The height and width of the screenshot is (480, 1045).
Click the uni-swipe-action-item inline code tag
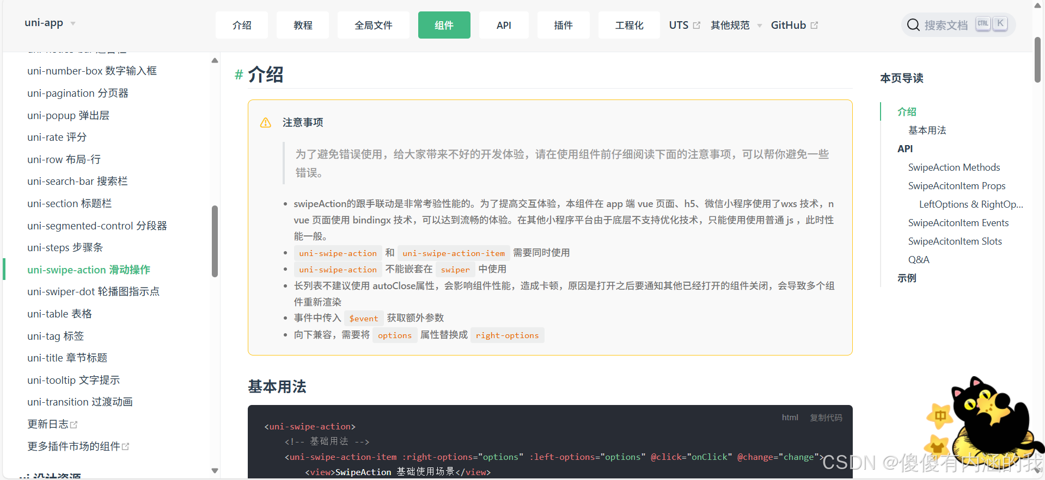pyautogui.click(x=454, y=253)
